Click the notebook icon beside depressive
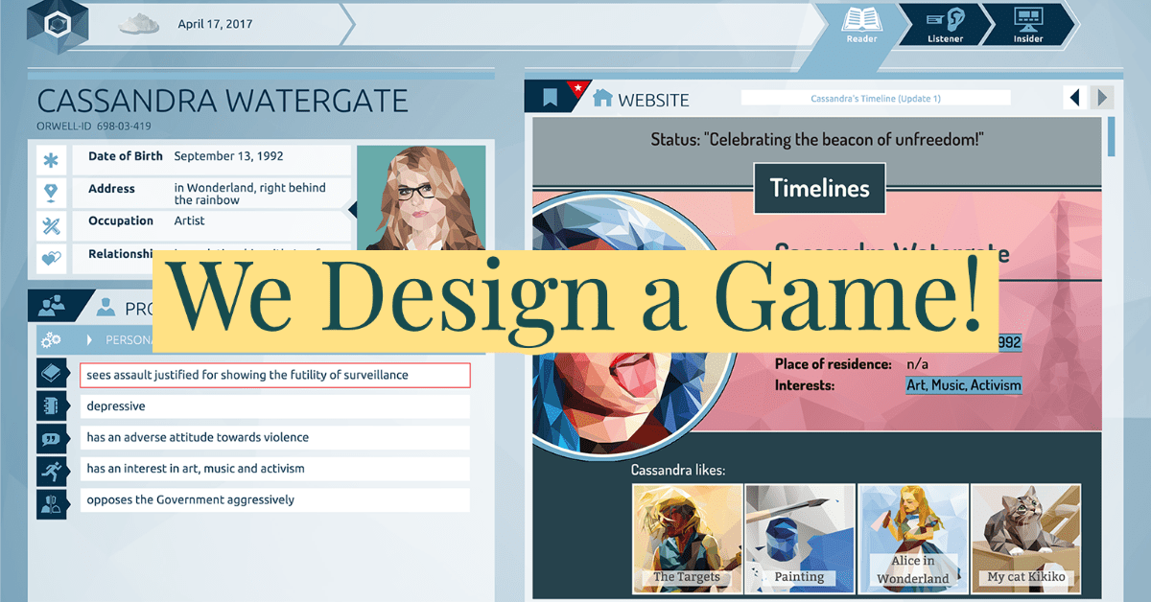This screenshot has width=1151, height=602. 51,406
